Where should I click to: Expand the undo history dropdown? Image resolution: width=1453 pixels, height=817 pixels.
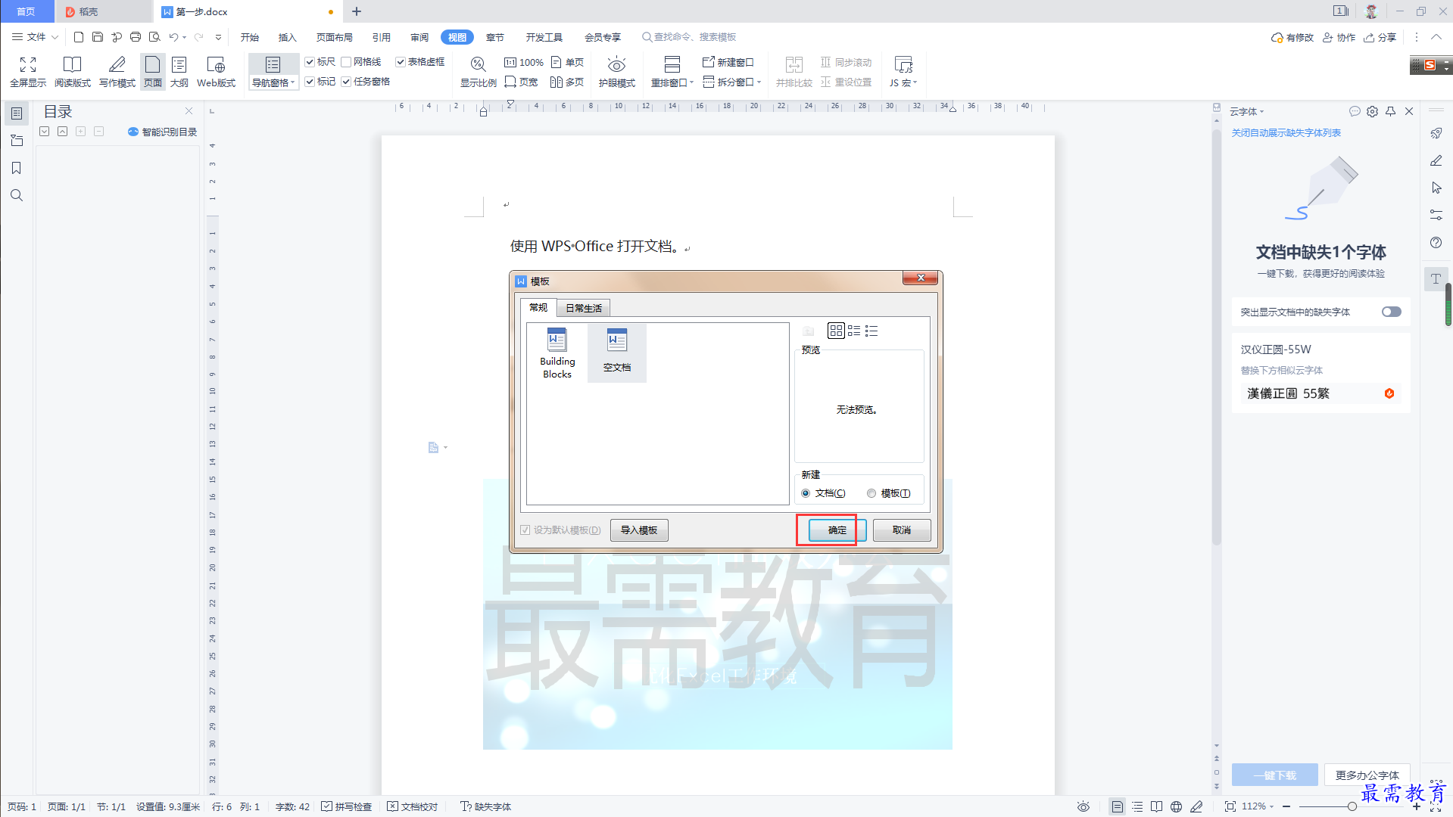coord(184,37)
